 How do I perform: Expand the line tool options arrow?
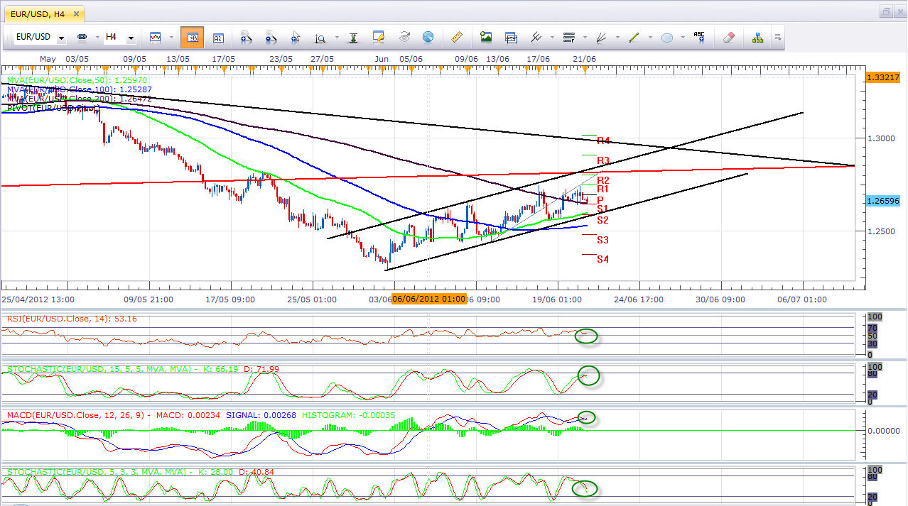pos(650,38)
